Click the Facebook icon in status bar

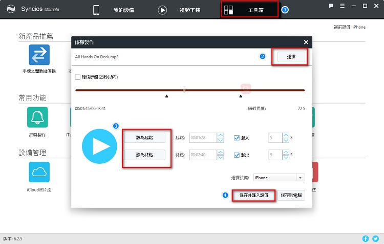pyautogui.click(x=366, y=238)
